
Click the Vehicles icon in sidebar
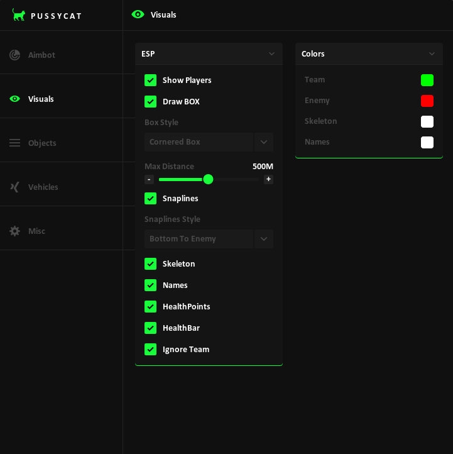click(x=15, y=187)
